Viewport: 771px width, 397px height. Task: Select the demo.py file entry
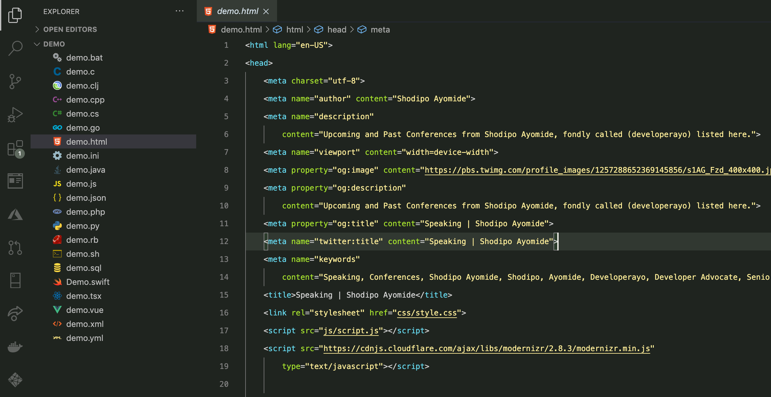pyautogui.click(x=83, y=226)
